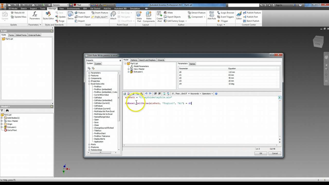This screenshot has width=329, height=185.
Task: Switch to the Forms tab in iLogic panel
Action: [11, 35]
